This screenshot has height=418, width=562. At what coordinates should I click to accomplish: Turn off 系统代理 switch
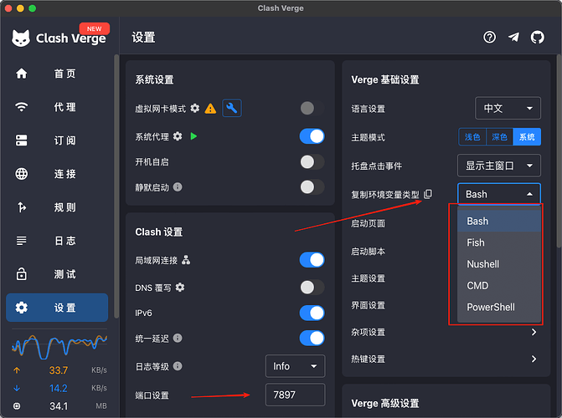(x=312, y=136)
